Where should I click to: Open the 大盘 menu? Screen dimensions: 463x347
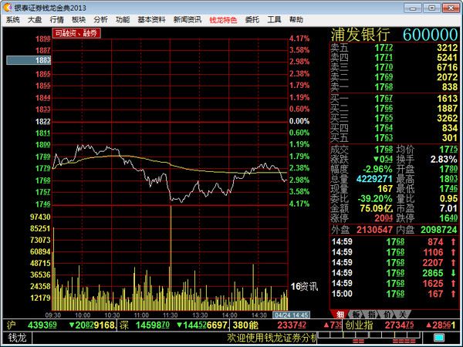[35, 20]
